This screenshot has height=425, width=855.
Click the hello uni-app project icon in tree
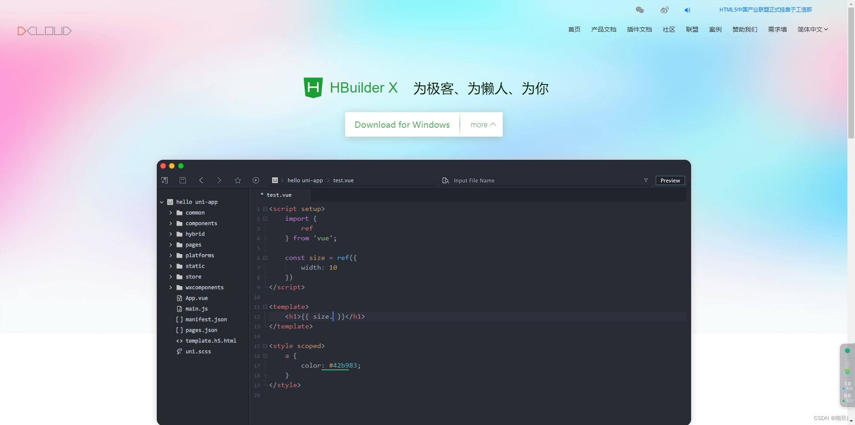click(170, 202)
